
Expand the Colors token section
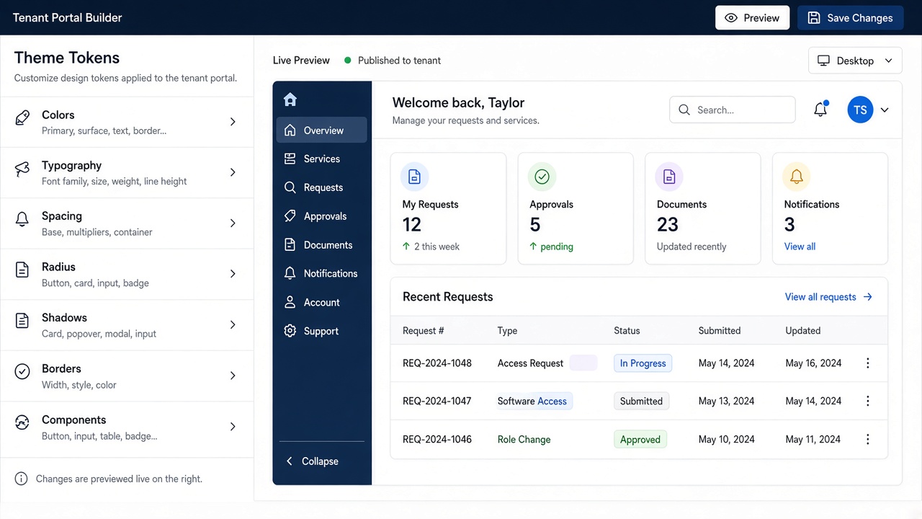pyautogui.click(x=233, y=122)
